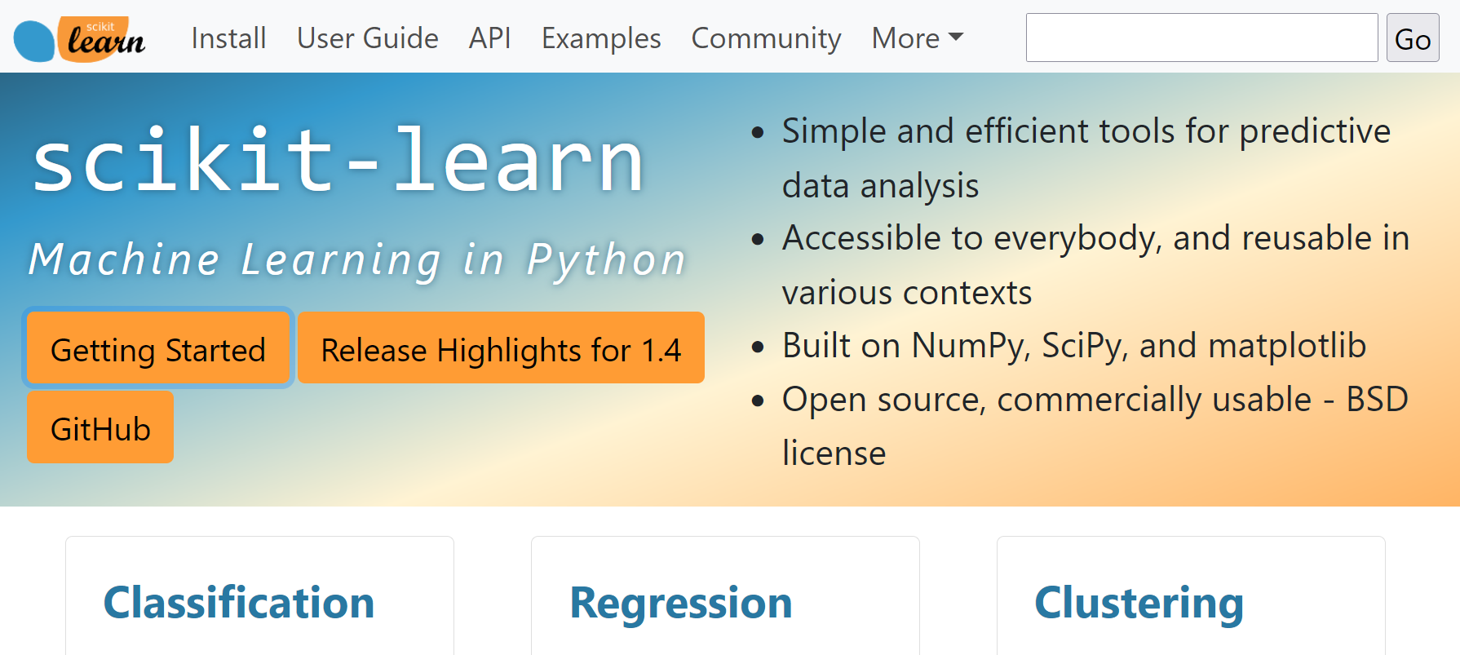Focus the search input field
Image resolution: width=1460 pixels, height=655 pixels.
(x=1201, y=38)
